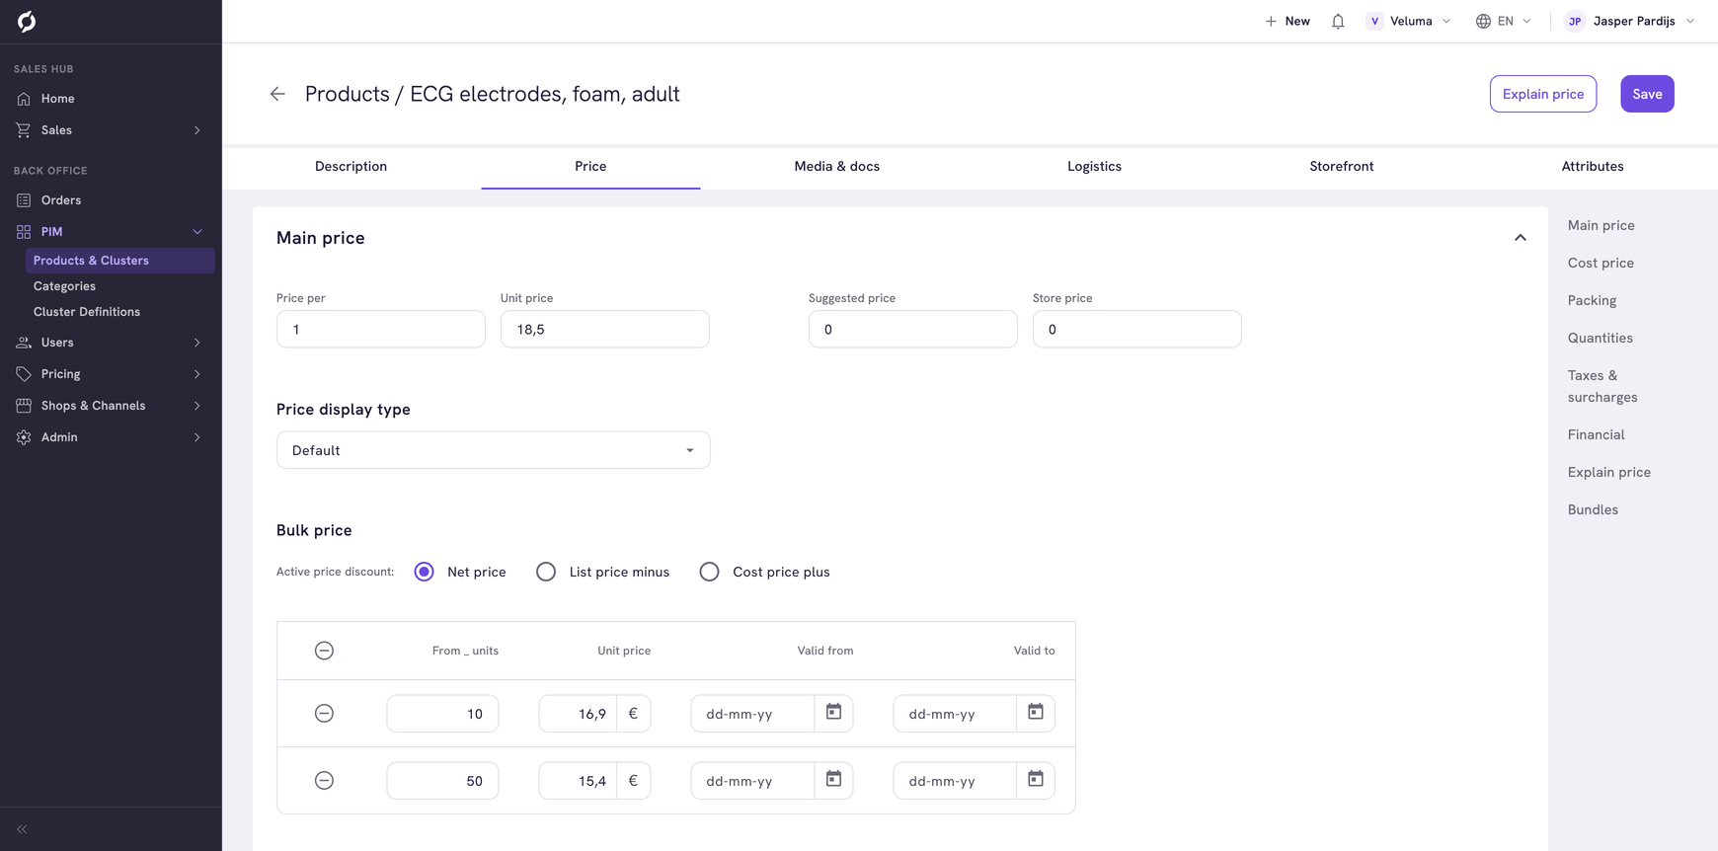Click the Orders icon in sidebar
Viewport: 1718px width, 851px height.
pos(24,200)
